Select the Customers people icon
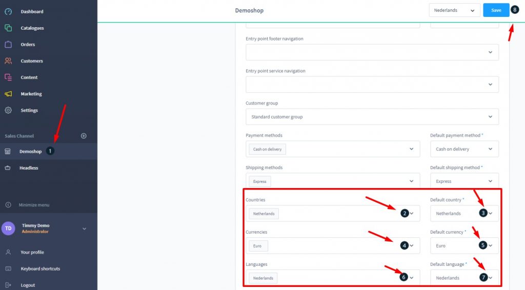Image resolution: width=525 pixels, height=290 pixels. coord(8,61)
